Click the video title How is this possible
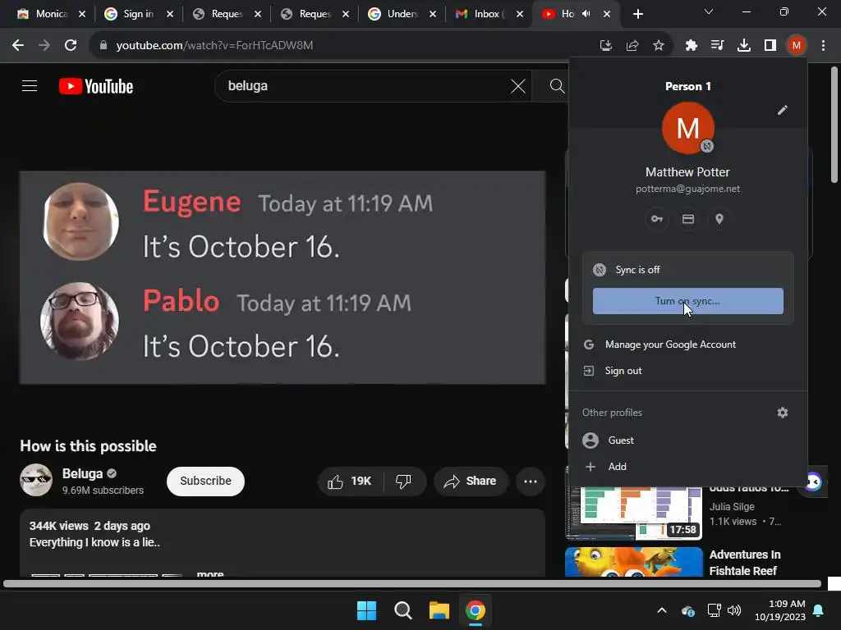 tap(88, 445)
